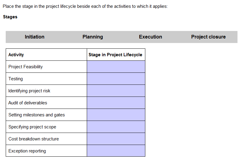The height and width of the screenshot is (166, 251).
Task: Click the Cost breakdown structure activity label
Action: (34, 139)
